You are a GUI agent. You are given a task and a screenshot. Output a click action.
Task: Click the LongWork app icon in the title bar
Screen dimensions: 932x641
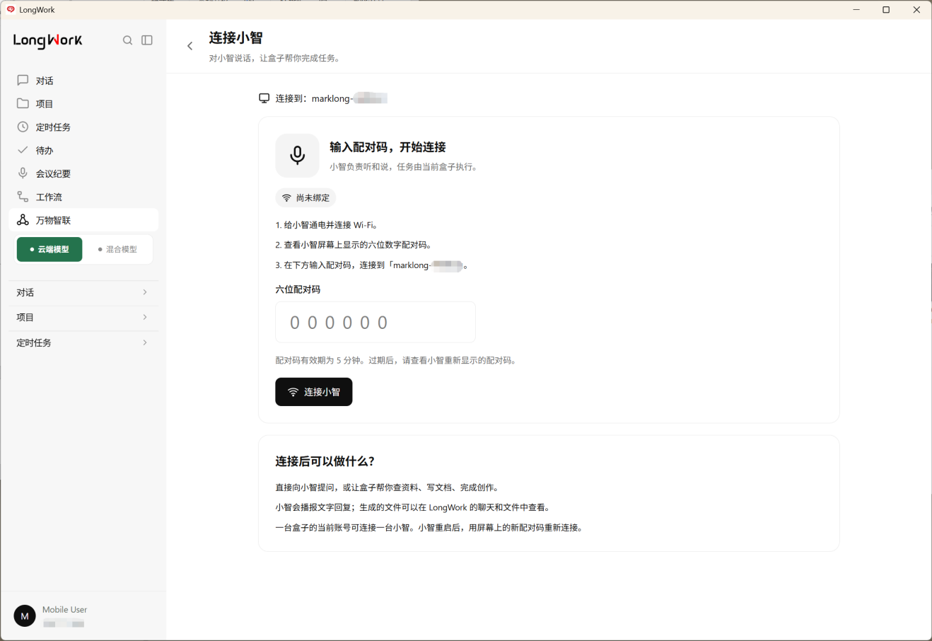(x=11, y=9)
